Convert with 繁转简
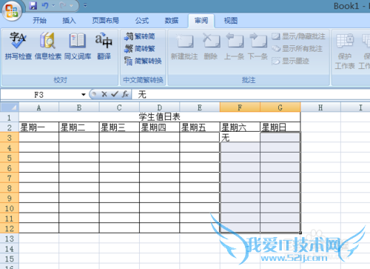 coord(140,36)
